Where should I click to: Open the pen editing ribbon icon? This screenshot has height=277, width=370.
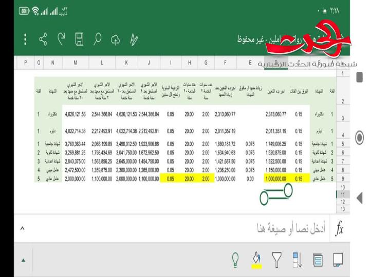(x=134, y=39)
